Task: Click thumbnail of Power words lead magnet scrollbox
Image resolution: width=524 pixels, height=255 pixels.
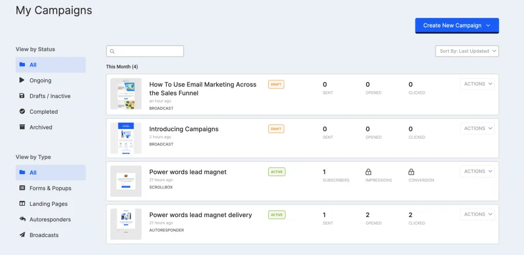Action: pyautogui.click(x=126, y=181)
